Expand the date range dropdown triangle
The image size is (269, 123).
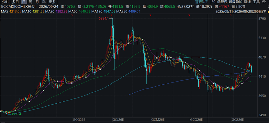coord(265,12)
